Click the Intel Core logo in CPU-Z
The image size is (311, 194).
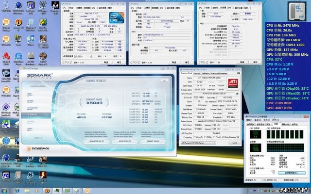coord(117,17)
